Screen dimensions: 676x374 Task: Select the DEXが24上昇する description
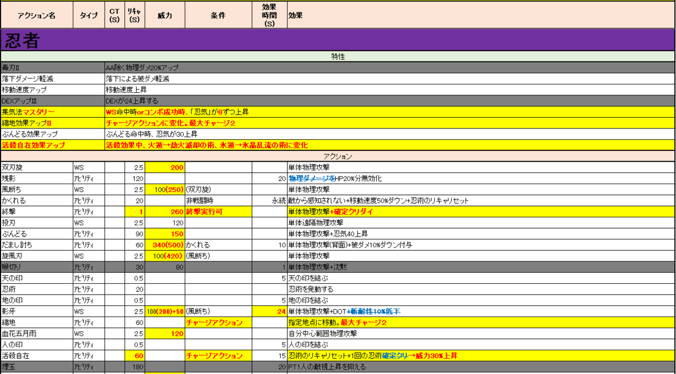389,101
